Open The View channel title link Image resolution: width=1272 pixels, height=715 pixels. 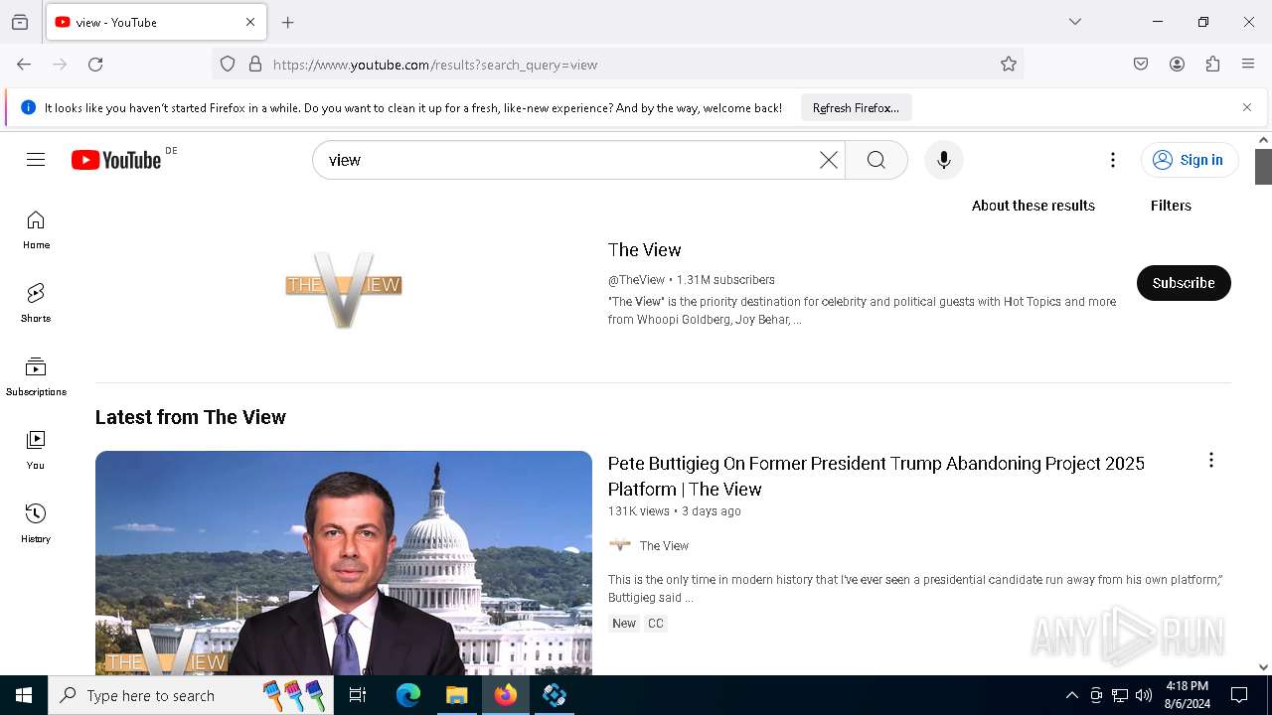coord(645,250)
